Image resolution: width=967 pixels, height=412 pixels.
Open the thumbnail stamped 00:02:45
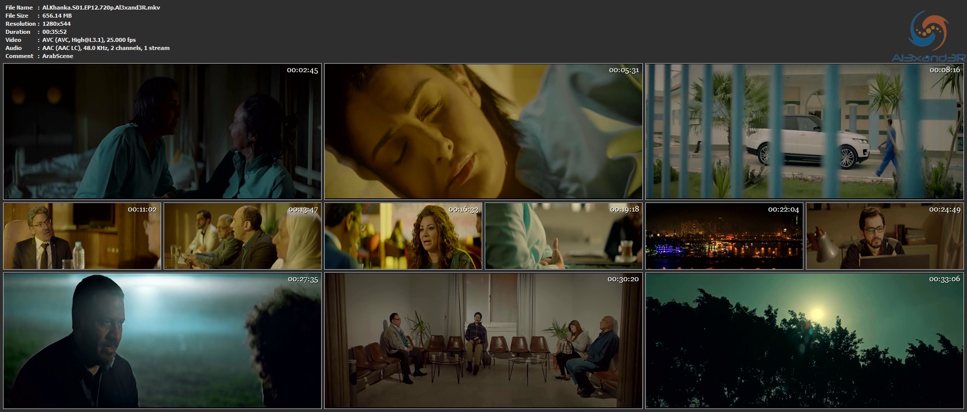tap(162, 131)
